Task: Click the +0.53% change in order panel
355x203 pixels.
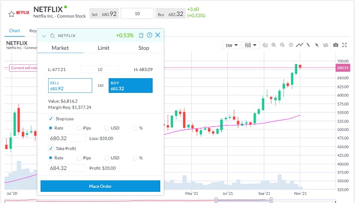Action: click(x=125, y=36)
